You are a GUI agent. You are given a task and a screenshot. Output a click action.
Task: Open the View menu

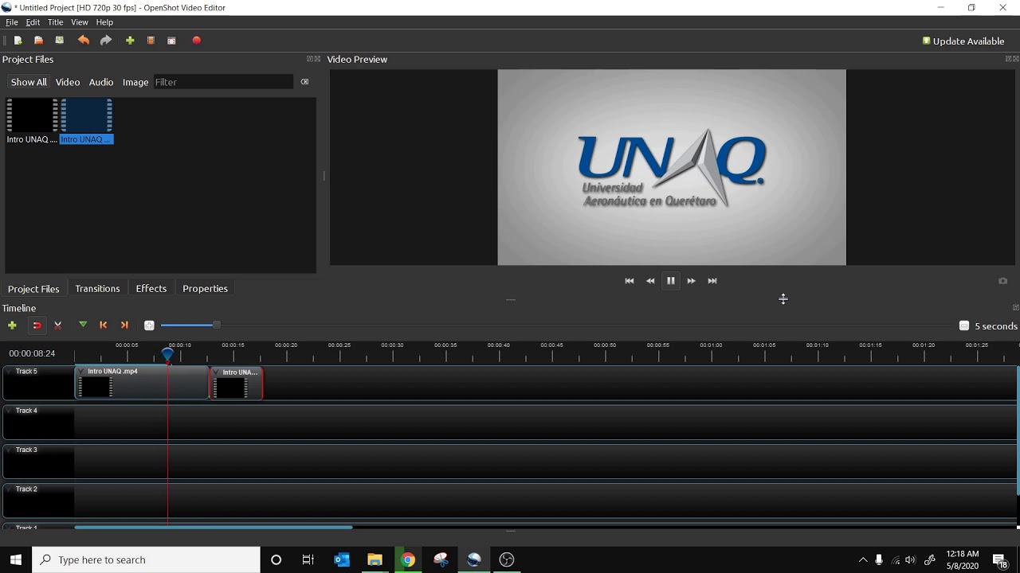coord(80,22)
